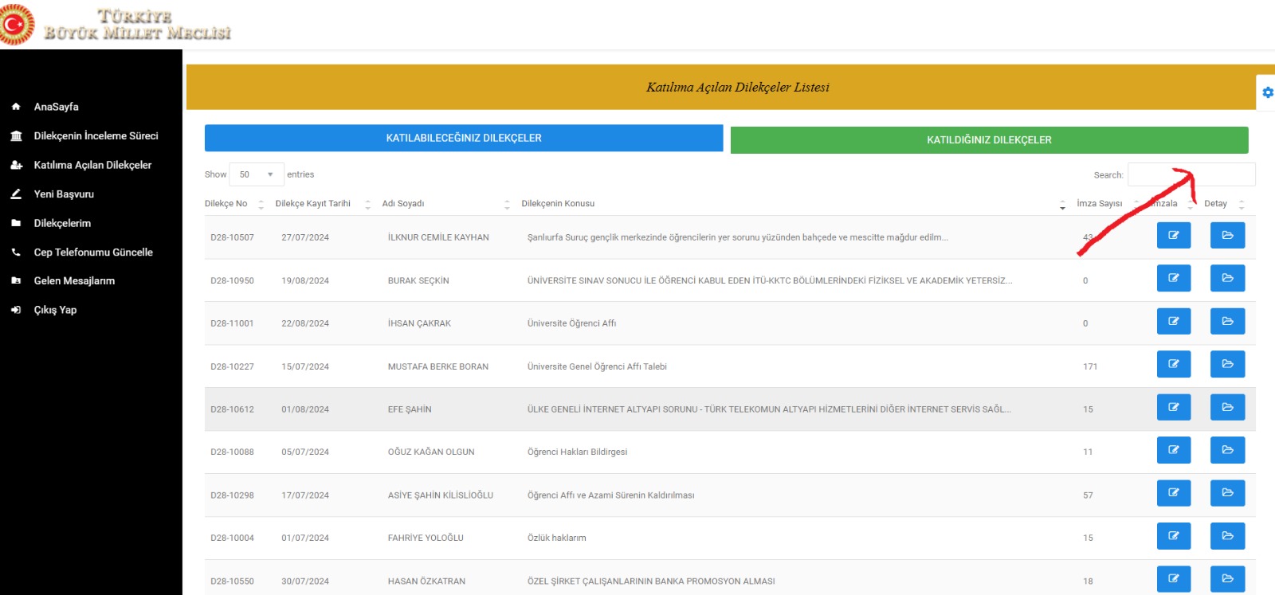Click sign icon for Özlük haklarım petition
1275x595 pixels.
[1173, 537]
